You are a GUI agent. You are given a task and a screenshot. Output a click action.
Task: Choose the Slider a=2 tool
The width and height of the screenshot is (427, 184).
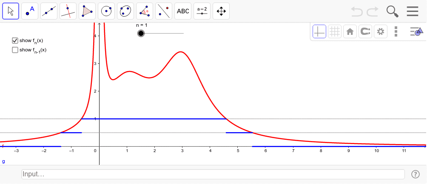tap(202, 11)
